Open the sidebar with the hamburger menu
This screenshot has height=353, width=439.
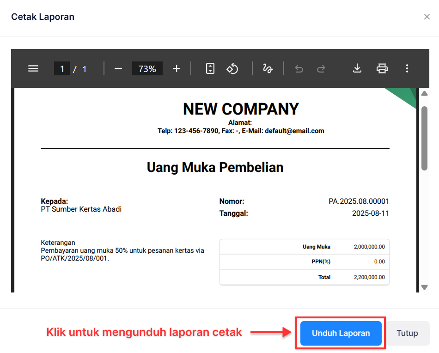33,68
